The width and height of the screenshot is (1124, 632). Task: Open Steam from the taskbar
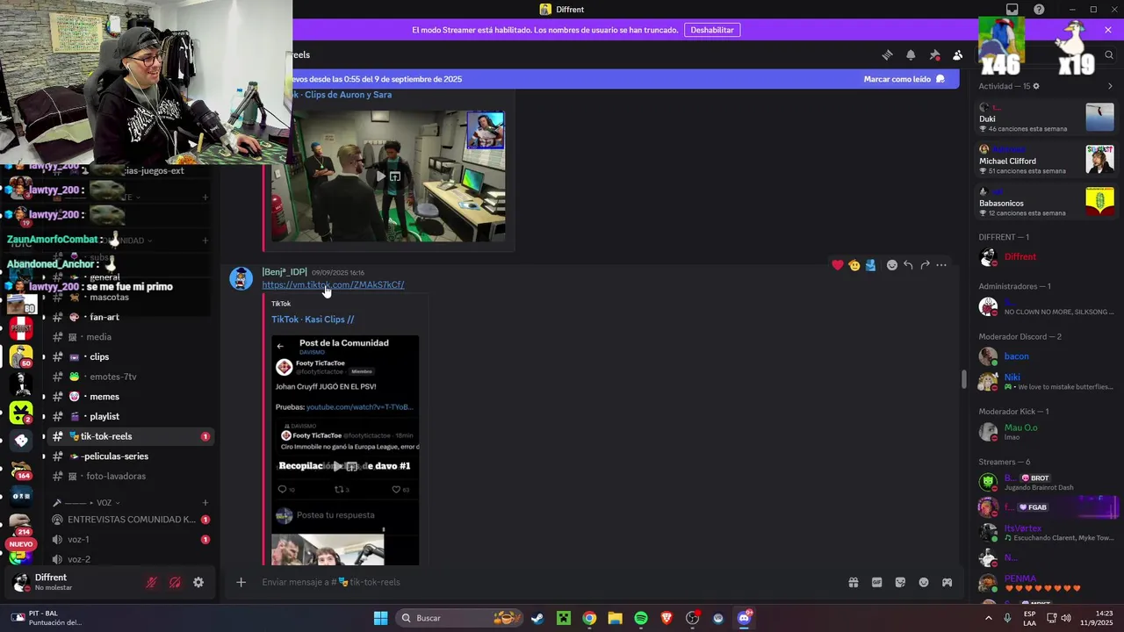point(537,618)
